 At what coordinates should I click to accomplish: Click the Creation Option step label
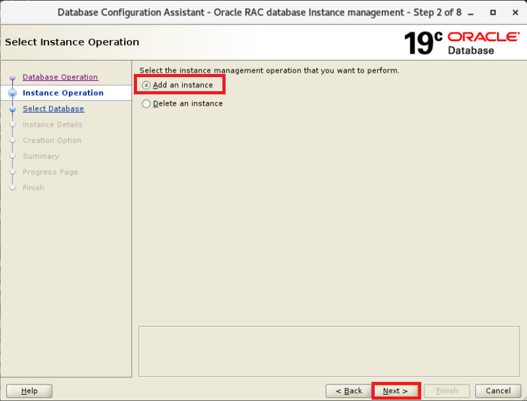tap(52, 140)
